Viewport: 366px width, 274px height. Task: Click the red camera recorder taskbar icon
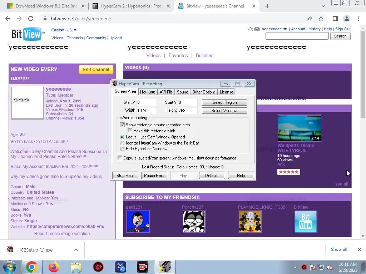coord(143,267)
